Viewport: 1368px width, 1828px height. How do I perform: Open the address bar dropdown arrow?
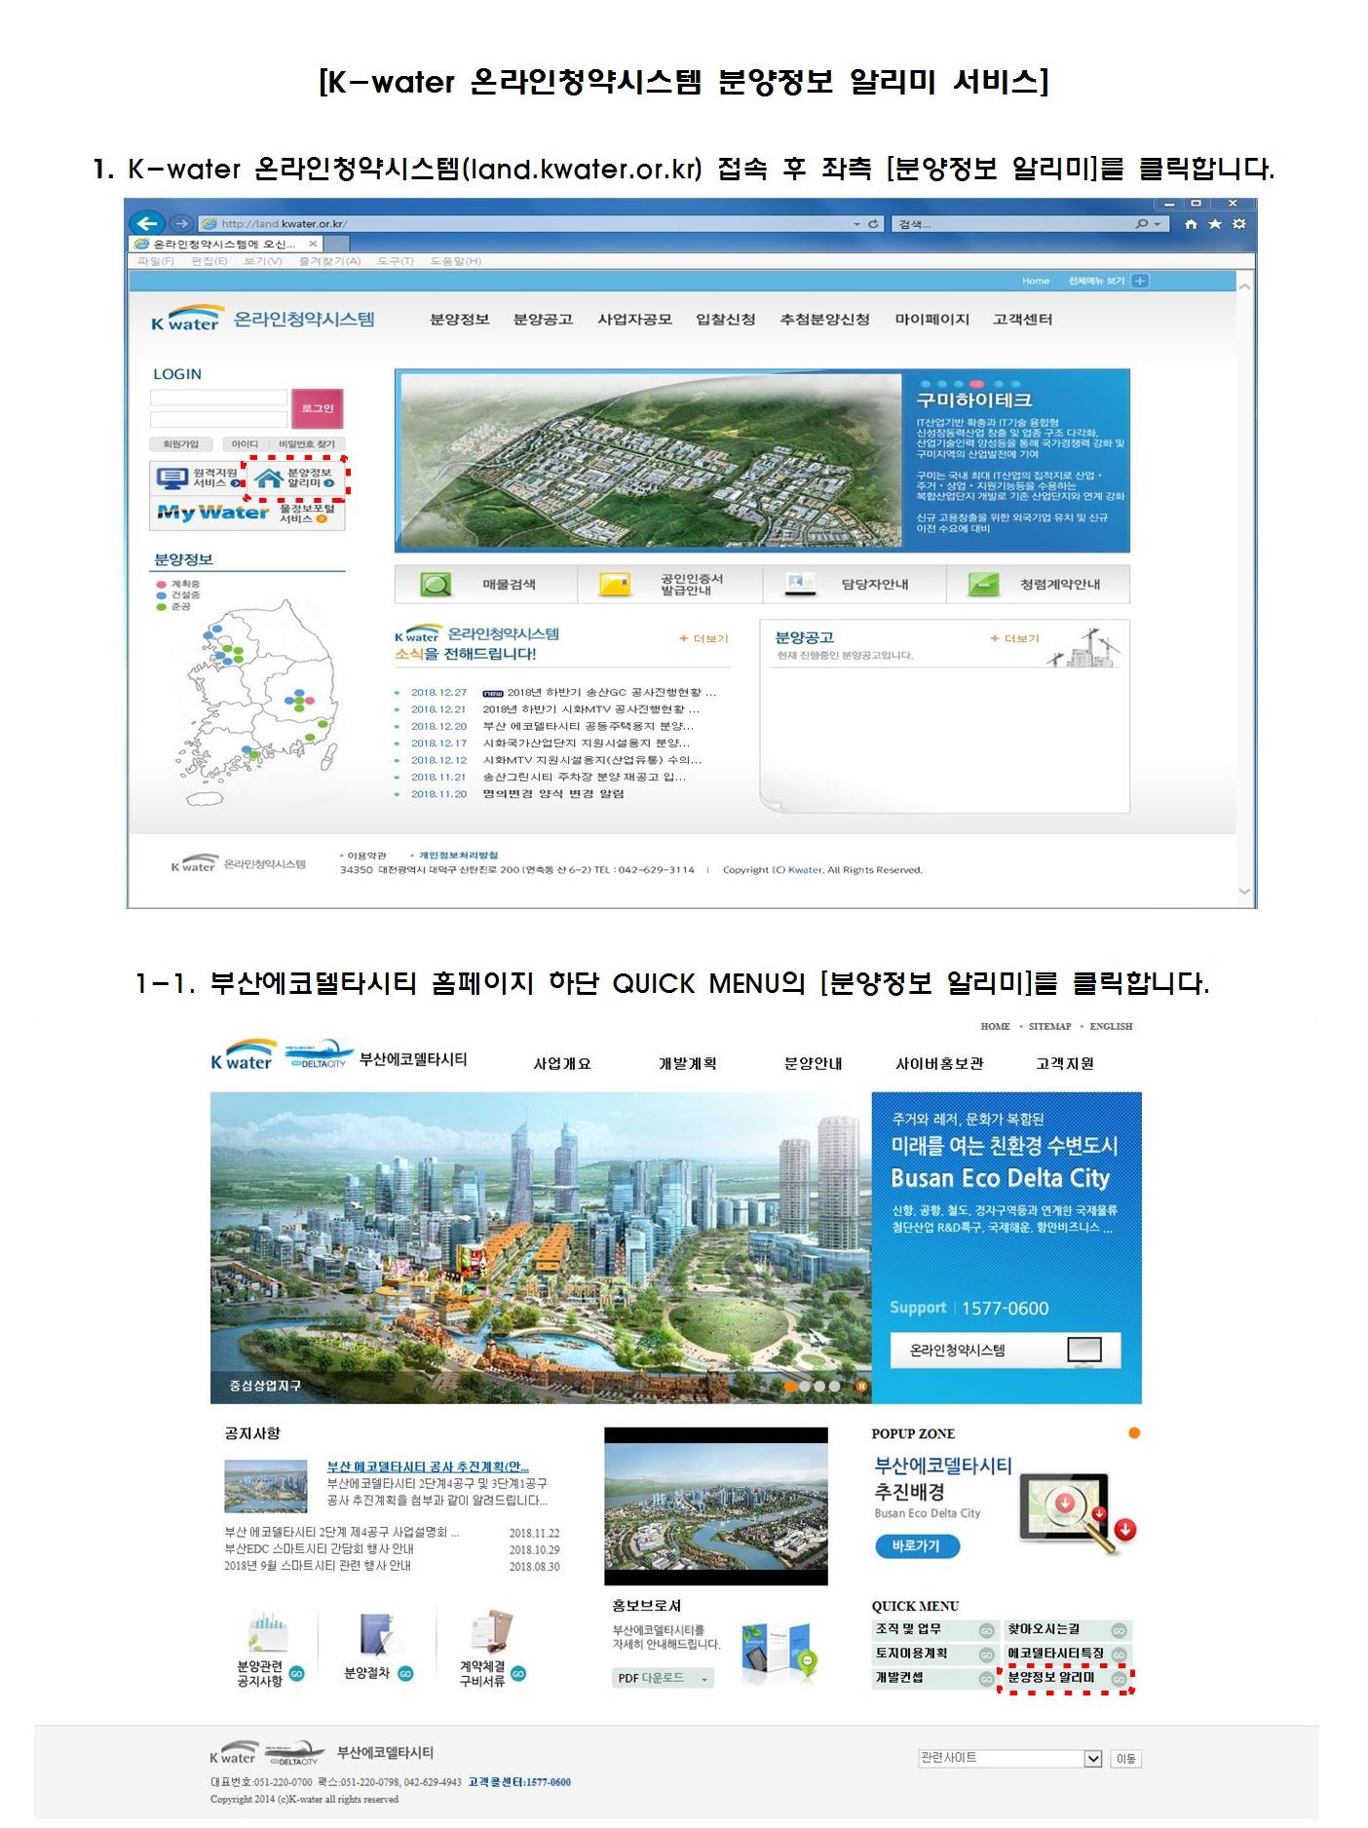856,224
